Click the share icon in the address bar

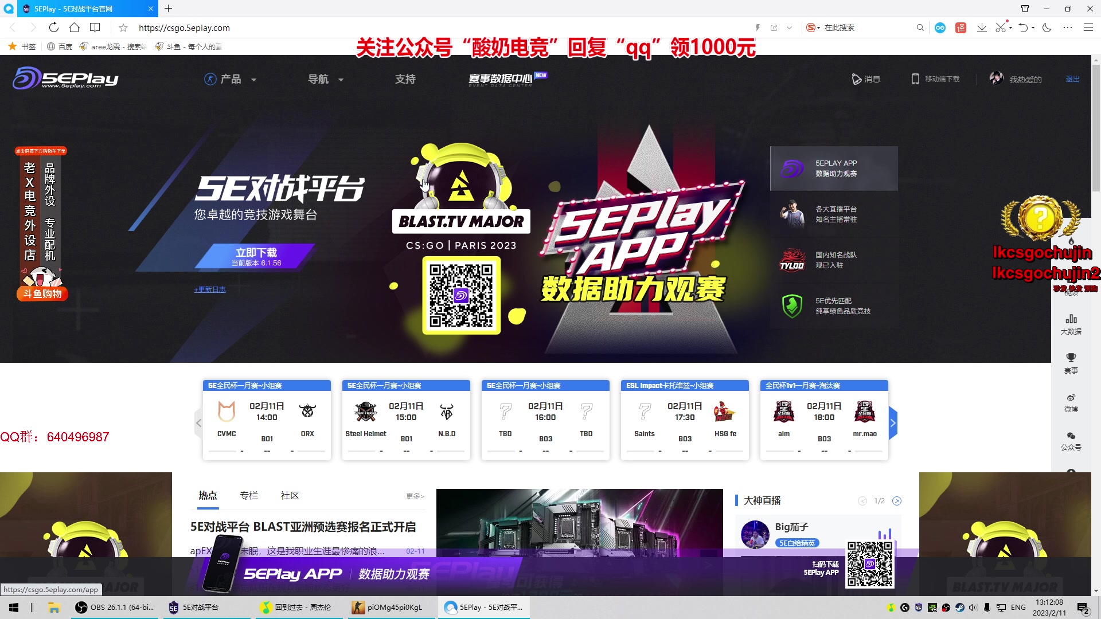(x=774, y=28)
